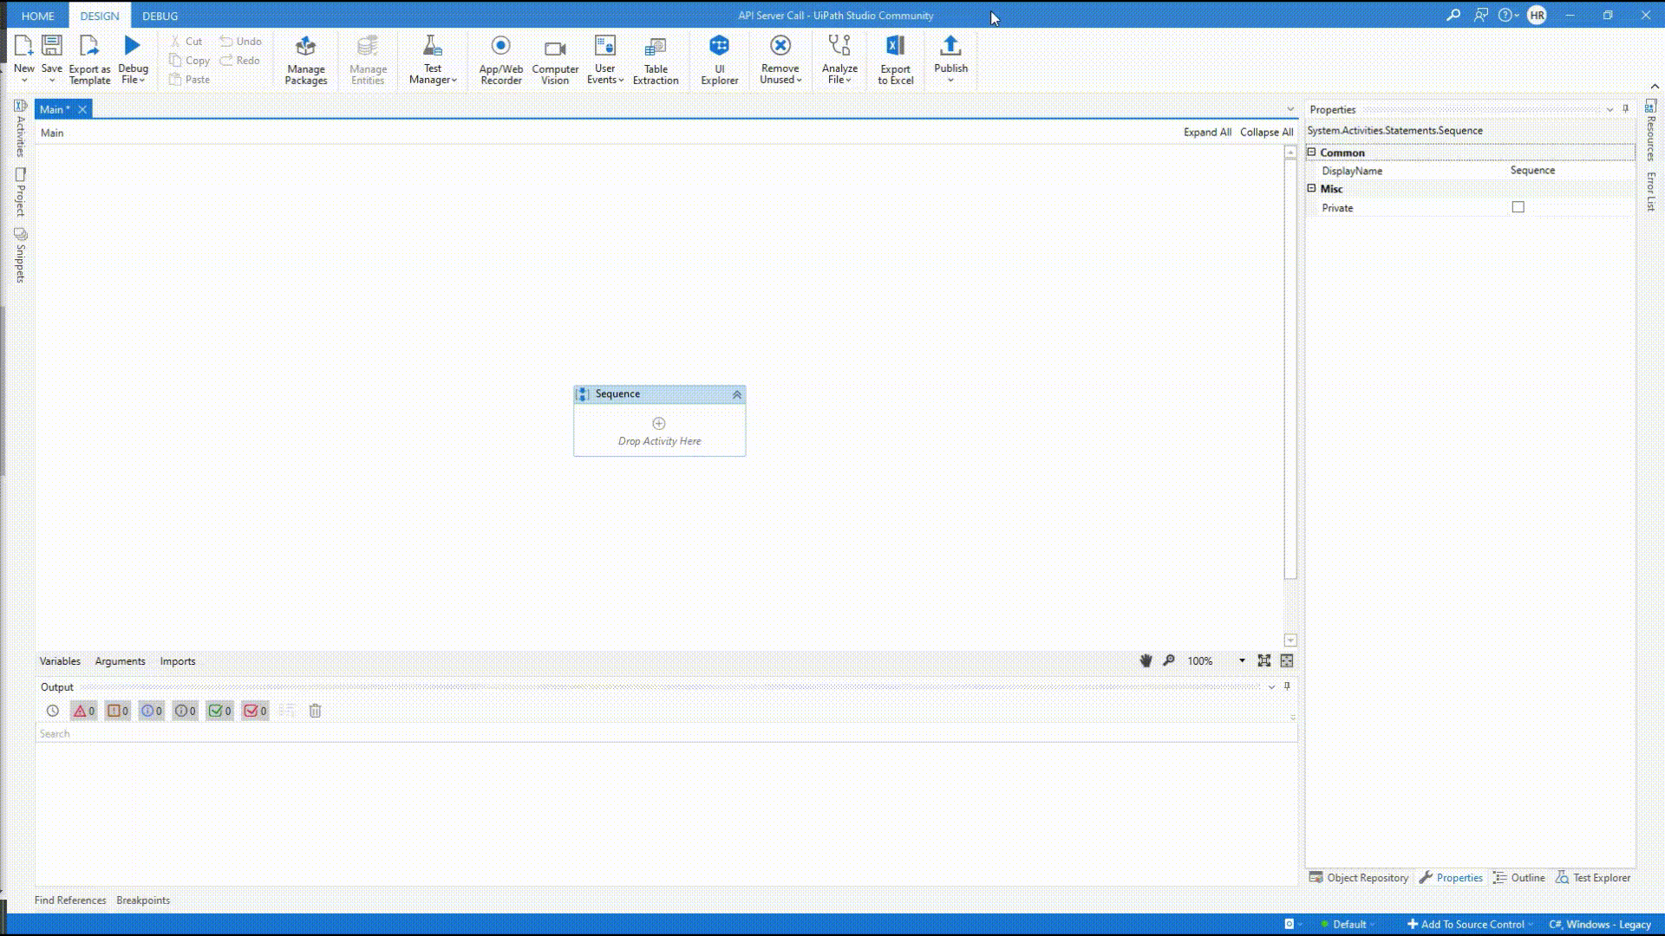Screen dimensions: 1665x936
Task: Click the designer vertical scrollbar
Action: [1290, 368]
